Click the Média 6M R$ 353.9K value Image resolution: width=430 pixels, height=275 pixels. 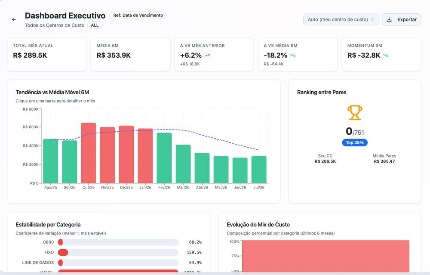pyautogui.click(x=114, y=56)
